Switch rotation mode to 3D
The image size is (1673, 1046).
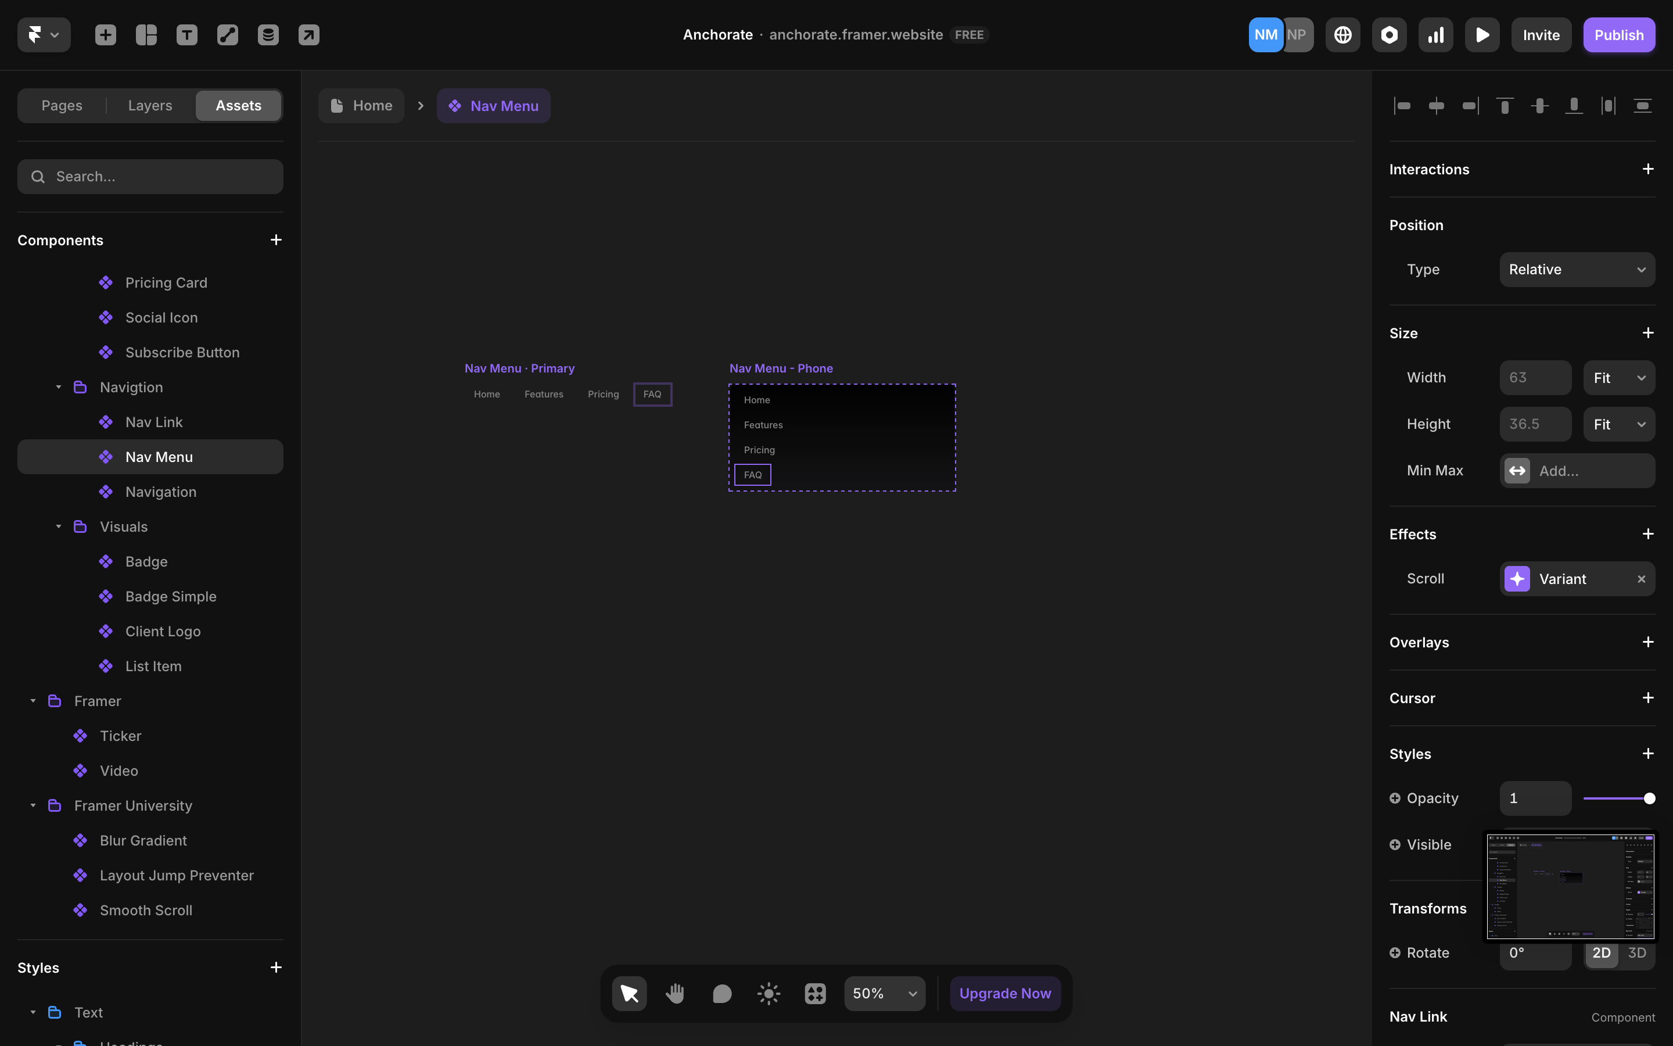1636,952
